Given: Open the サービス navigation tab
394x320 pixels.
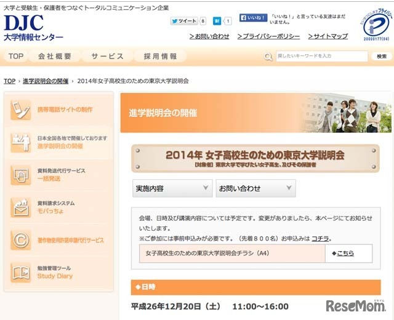Looking at the screenshot, I should tap(108, 56).
